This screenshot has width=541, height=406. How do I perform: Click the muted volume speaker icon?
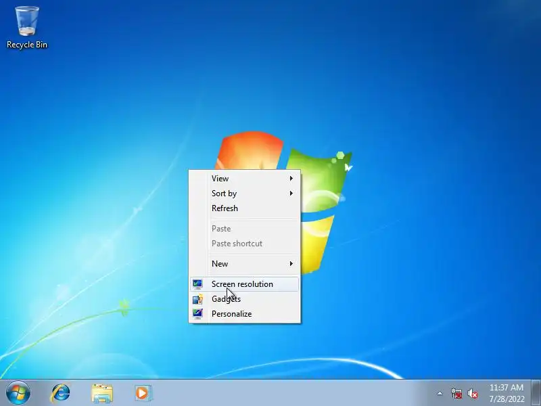click(x=473, y=394)
